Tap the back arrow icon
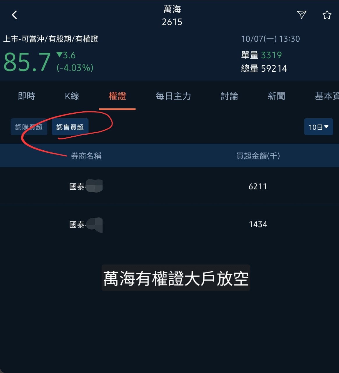This screenshot has width=339, height=373. click(14, 15)
